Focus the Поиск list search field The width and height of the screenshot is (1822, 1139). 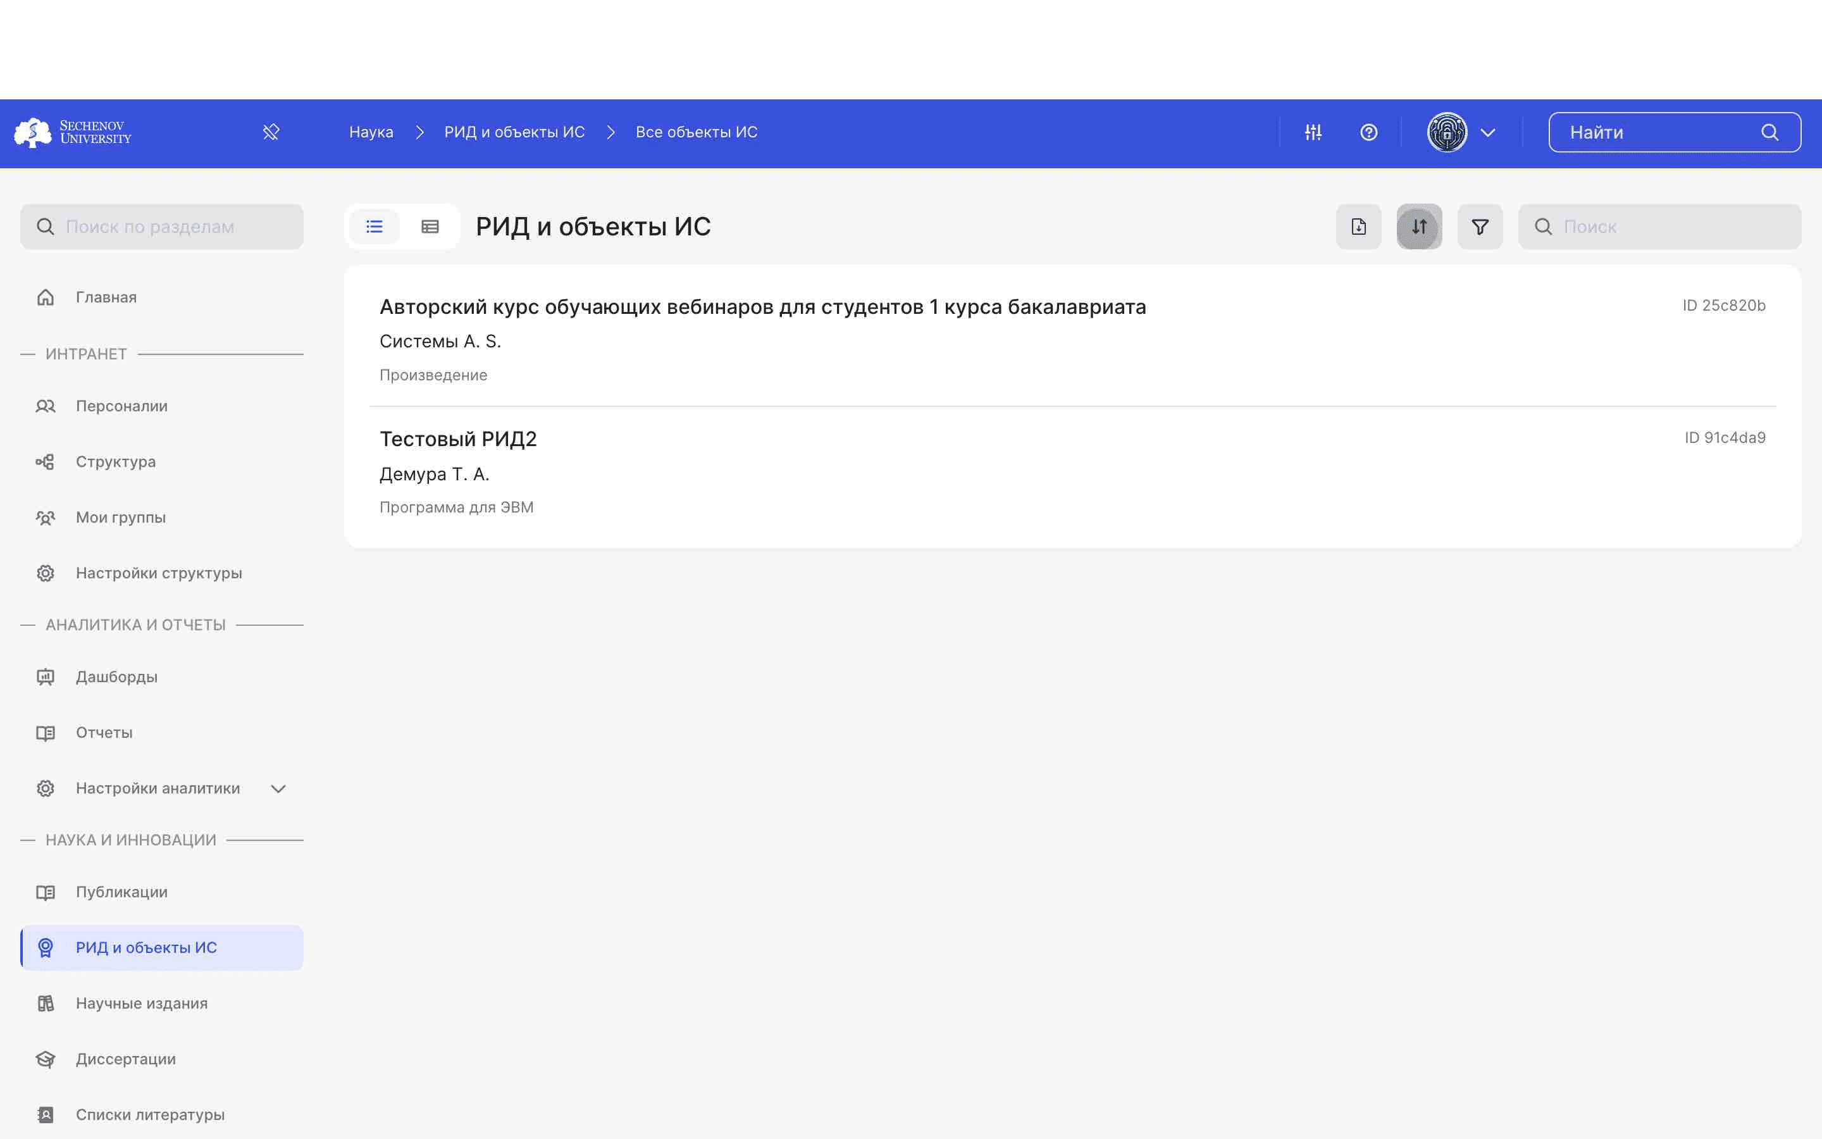[x=1659, y=227]
